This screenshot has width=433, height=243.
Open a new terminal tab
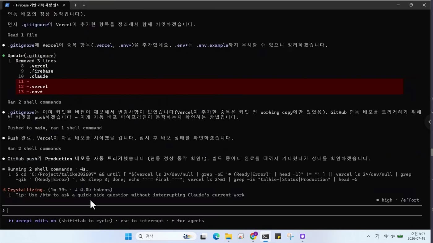click(75, 5)
